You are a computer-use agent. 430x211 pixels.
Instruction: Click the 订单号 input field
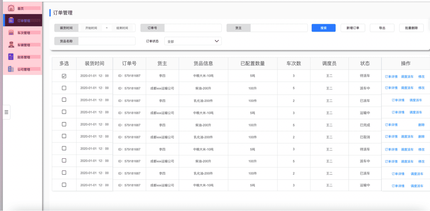pos(193,28)
